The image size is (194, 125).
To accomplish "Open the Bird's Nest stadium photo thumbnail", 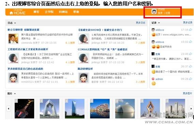I will click(100, 109).
